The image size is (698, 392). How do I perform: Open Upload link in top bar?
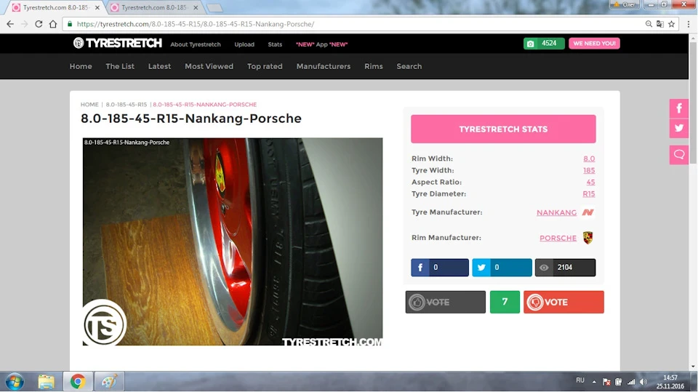click(244, 44)
